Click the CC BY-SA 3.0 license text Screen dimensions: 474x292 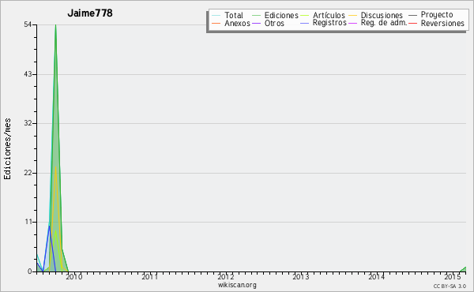[x=450, y=286]
